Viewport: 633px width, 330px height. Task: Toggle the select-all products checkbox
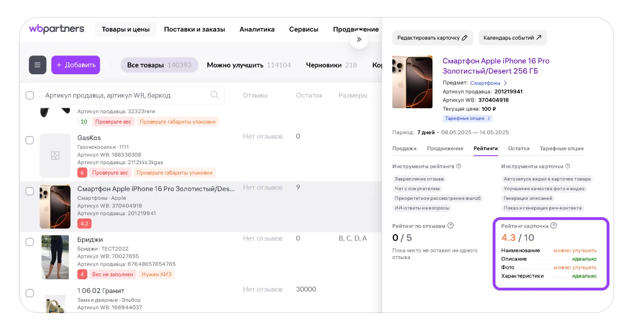point(30,95)
